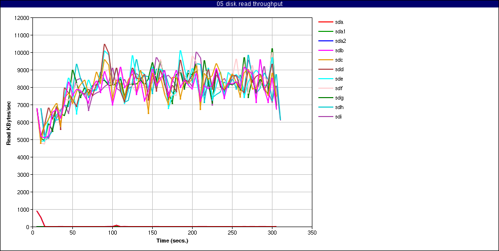This screenshot has height=251, width=499.
Task: Click the 7000 y-axis tick label
Action: click(x=24, y=105)
